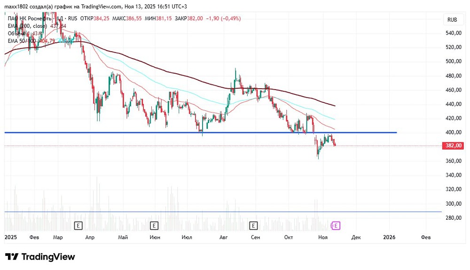Viewport: 470px width, 270px height.
Task: Open the RUB currency selector
Action: (452, 20)
